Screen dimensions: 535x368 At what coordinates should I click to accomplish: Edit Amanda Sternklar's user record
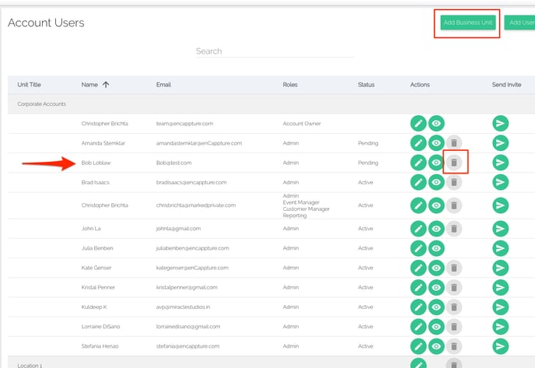(418, 143)
